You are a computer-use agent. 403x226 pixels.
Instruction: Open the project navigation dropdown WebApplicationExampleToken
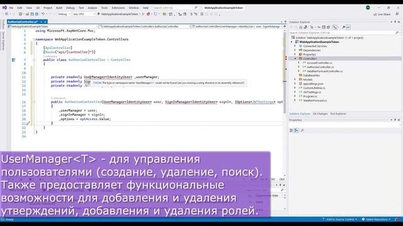coord(53,26)
